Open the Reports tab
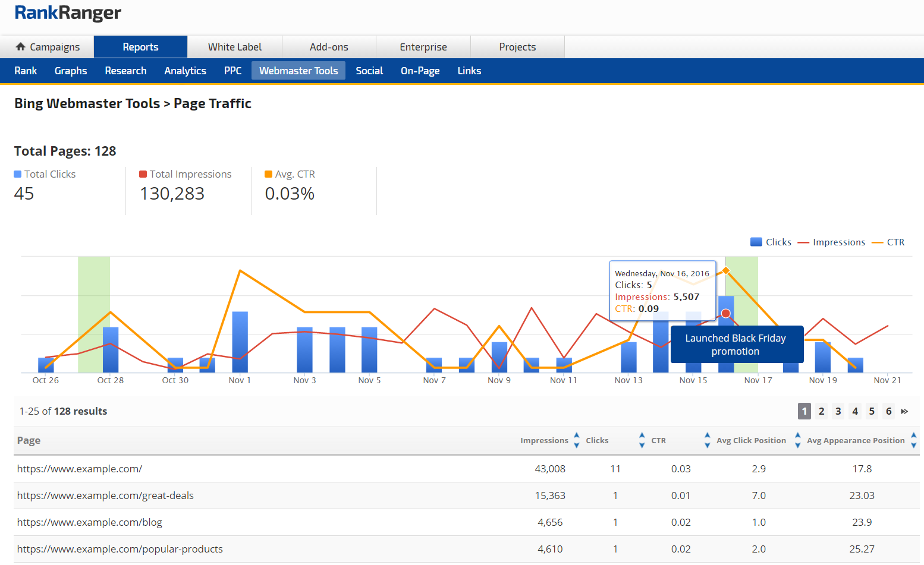 click(140, 47)
